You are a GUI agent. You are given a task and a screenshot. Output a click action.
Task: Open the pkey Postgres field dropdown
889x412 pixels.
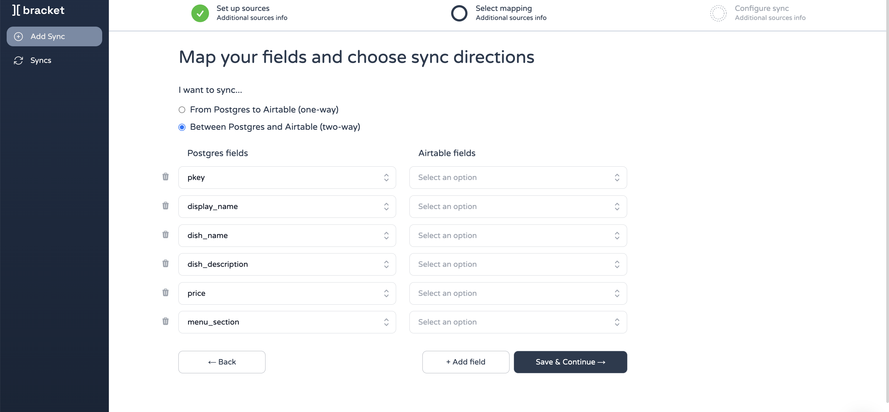click(287, 178)
